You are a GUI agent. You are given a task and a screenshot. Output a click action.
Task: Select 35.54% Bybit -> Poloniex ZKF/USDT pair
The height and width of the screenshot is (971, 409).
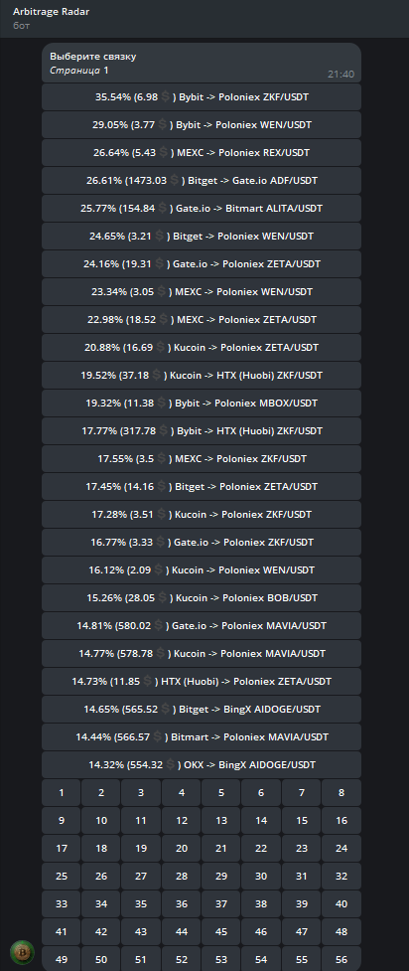coord(202,97)
